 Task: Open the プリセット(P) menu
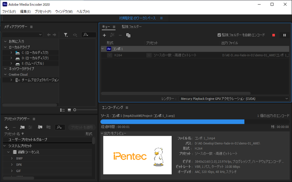click(43, 12)
